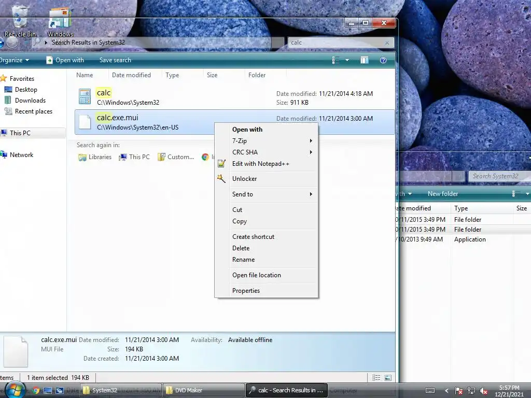Sort by Name column header
This screenshot has width=531, height=398.
(x=85, y=75)
